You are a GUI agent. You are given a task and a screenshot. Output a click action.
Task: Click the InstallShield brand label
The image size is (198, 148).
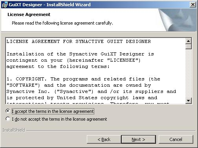coord(14,130)
